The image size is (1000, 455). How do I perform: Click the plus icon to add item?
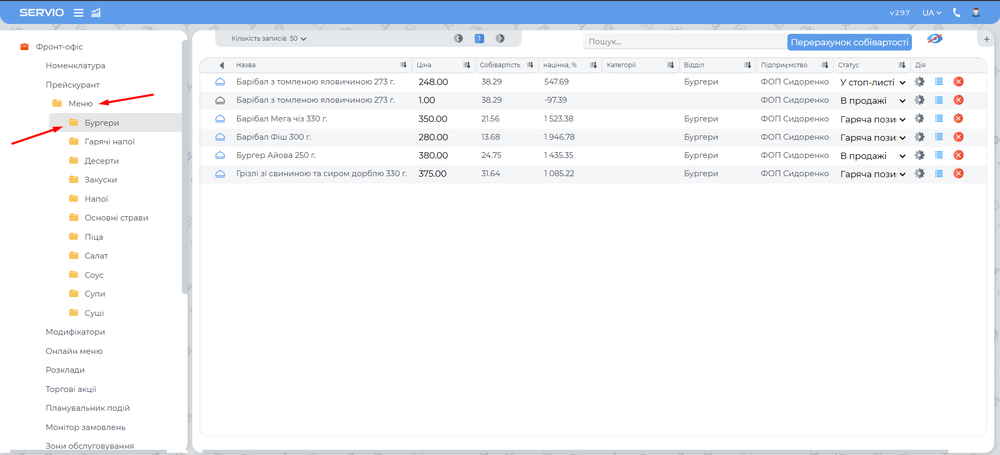[x=986, y=39]
